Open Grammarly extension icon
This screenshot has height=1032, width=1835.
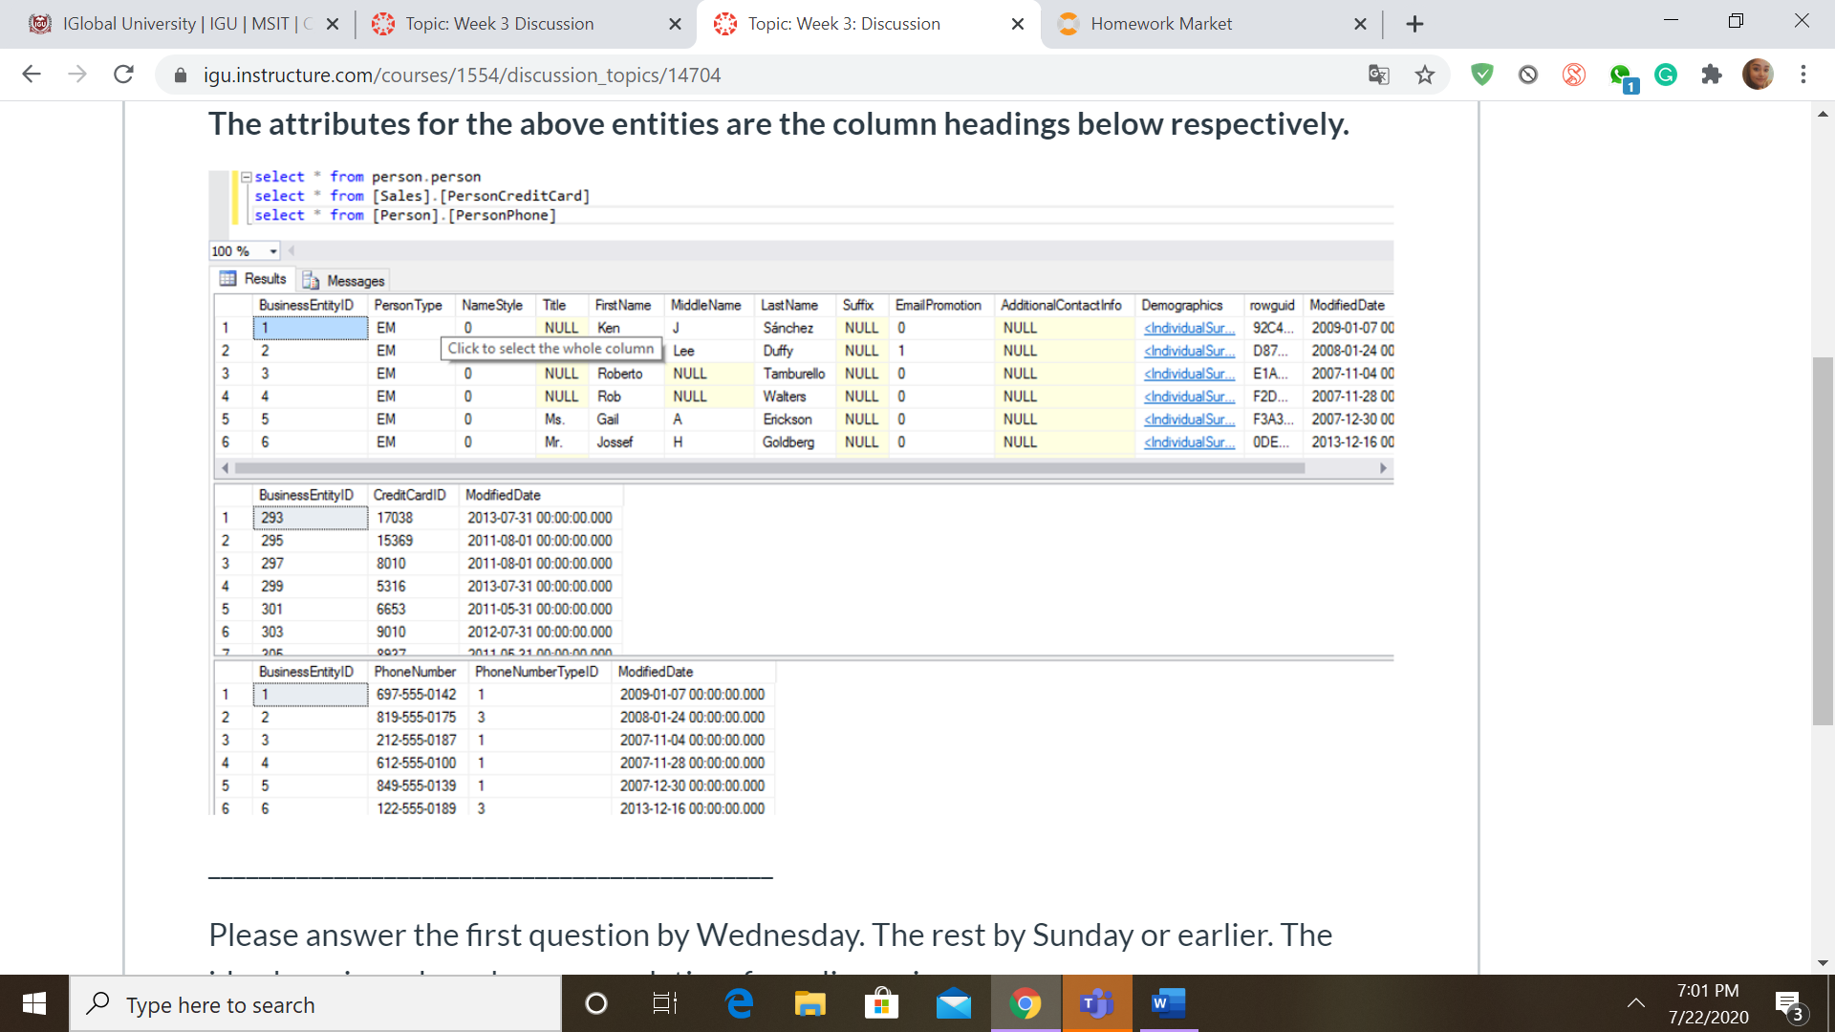coord(1666,75)
